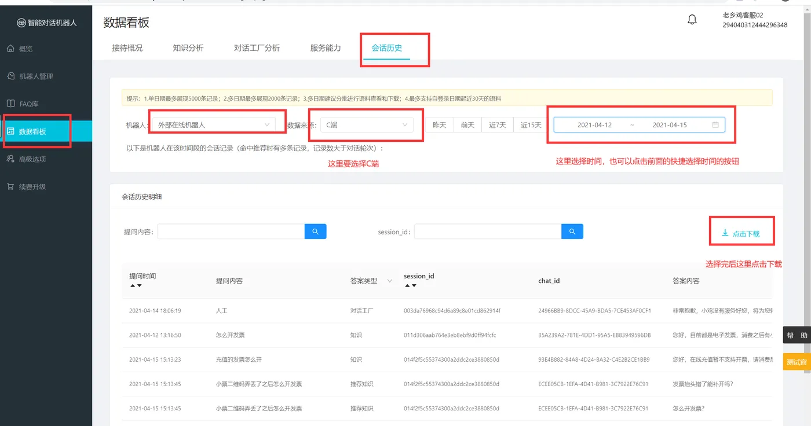Screen dimensions: 811x426
Task: Click the question cell 人工
Action: tap(221, 311)
